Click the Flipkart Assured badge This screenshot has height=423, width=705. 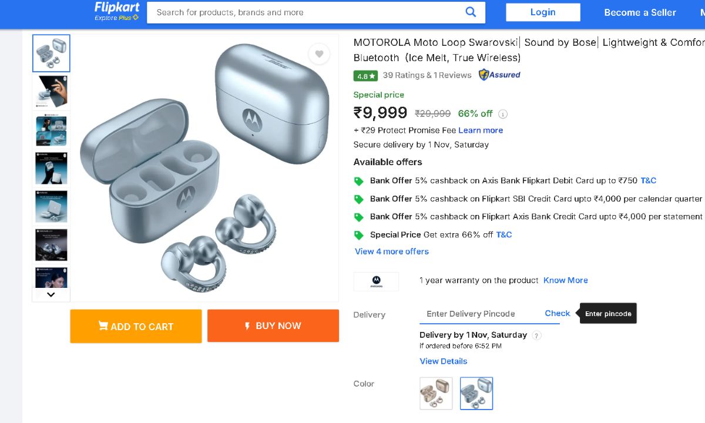[x=499, y=75]
